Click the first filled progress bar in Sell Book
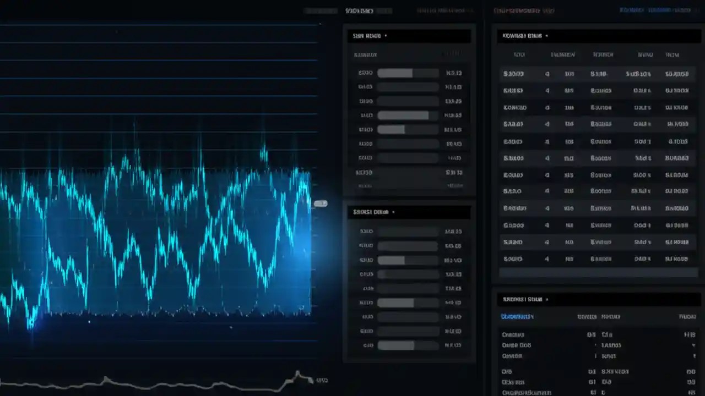 pyautogui.click(x=394, y=73)
